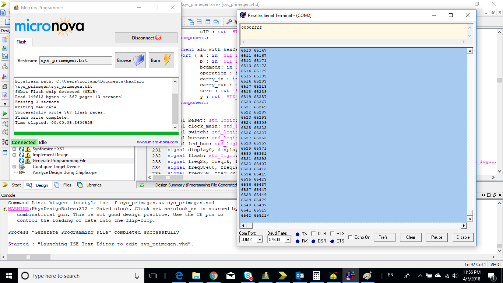This screenshot has width=503, height=283.
Task: Toggle the Echo On checkbox
Action: [350, 237]
